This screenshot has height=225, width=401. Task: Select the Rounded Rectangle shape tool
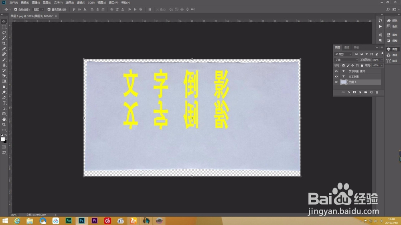point(4,114)
